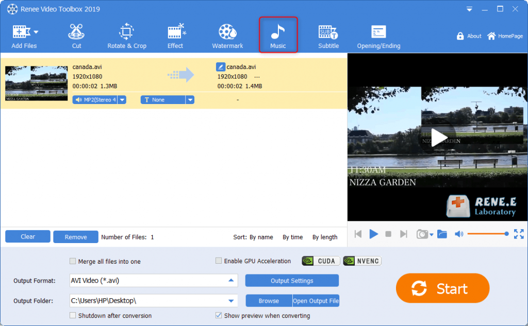
Task: Enable Shutdown after conversion
Action: pos(72,315)
